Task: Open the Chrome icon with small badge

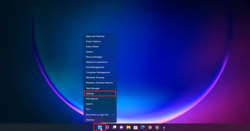Action: tap(157, 127)
